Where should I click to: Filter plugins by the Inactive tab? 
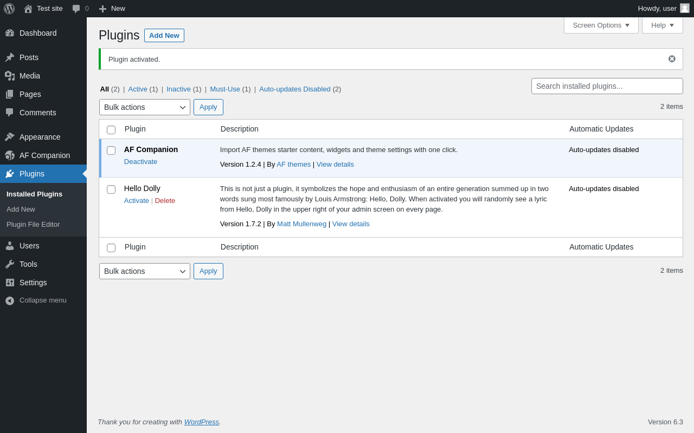click(x=178, y=89)
